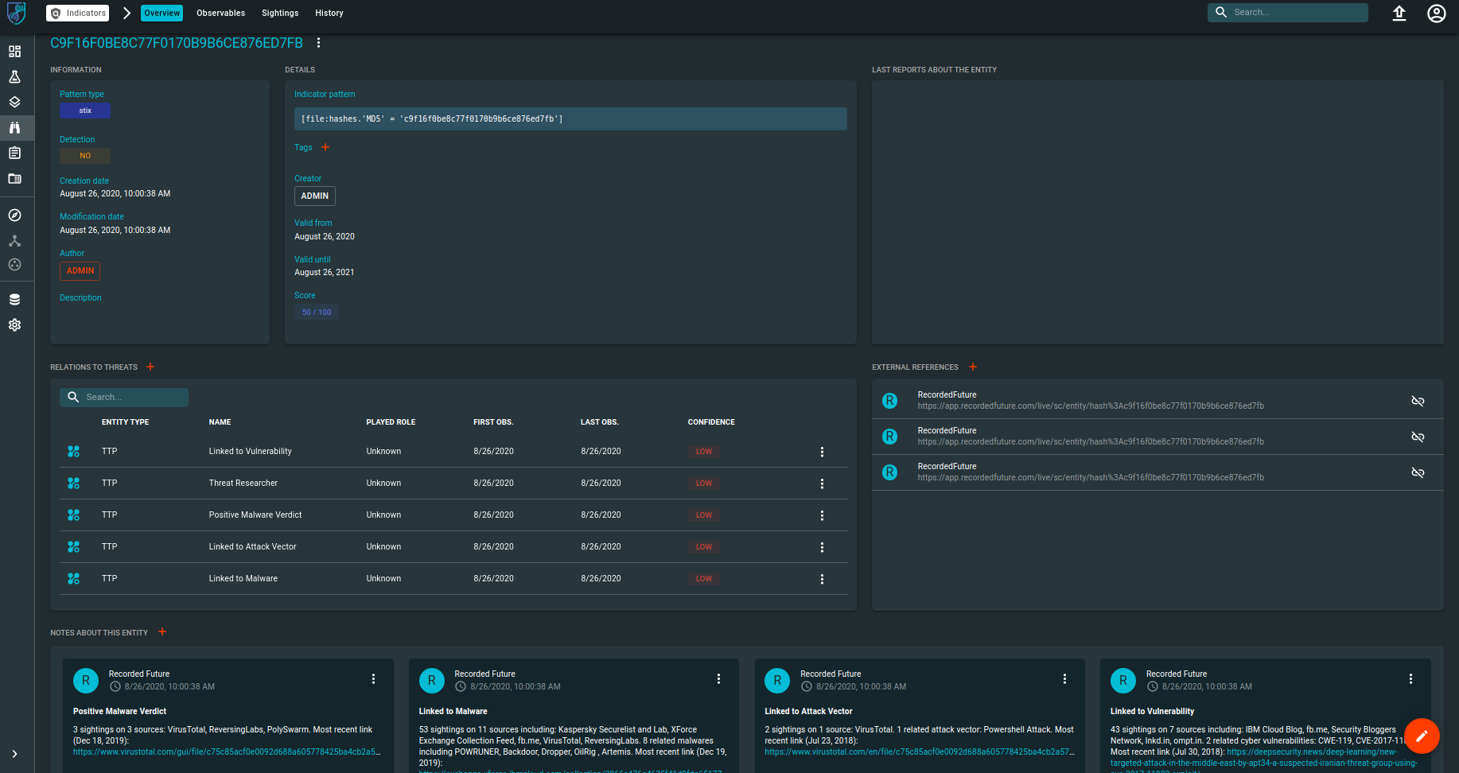
Task: Click the orange ADMIN author chip
Action: pos(80,271)
